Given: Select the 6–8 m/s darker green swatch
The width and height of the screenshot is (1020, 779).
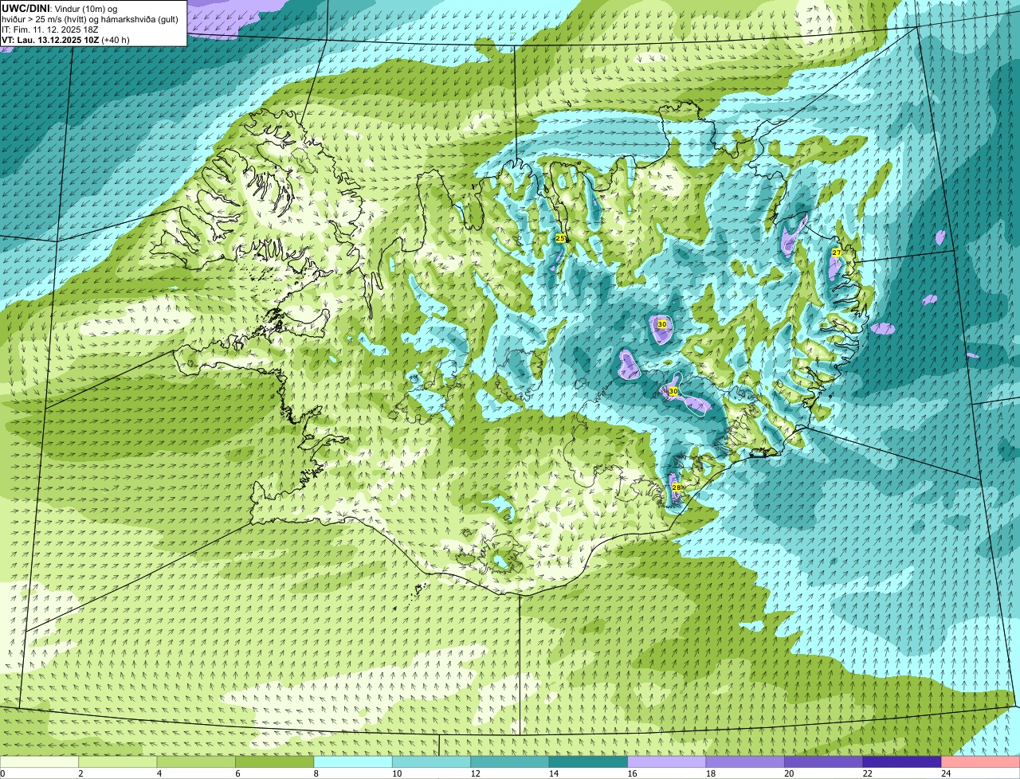Looking at the screenshot, I should click(x=275, y=762).
